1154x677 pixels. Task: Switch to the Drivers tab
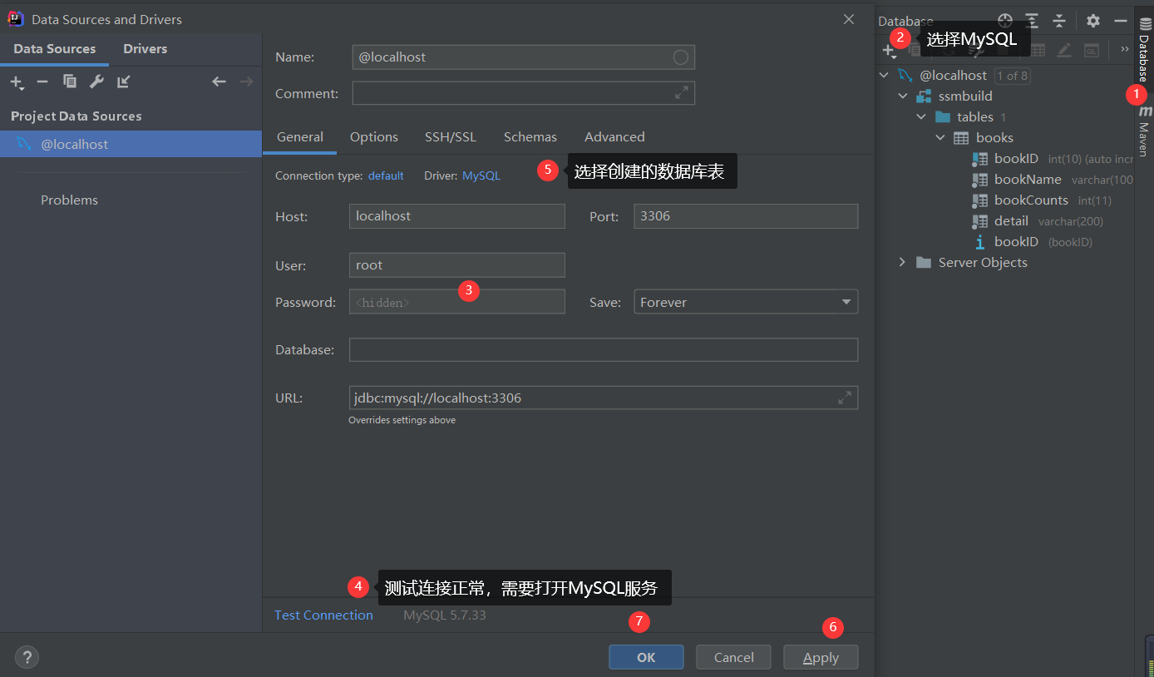click(x=145, y=49)
